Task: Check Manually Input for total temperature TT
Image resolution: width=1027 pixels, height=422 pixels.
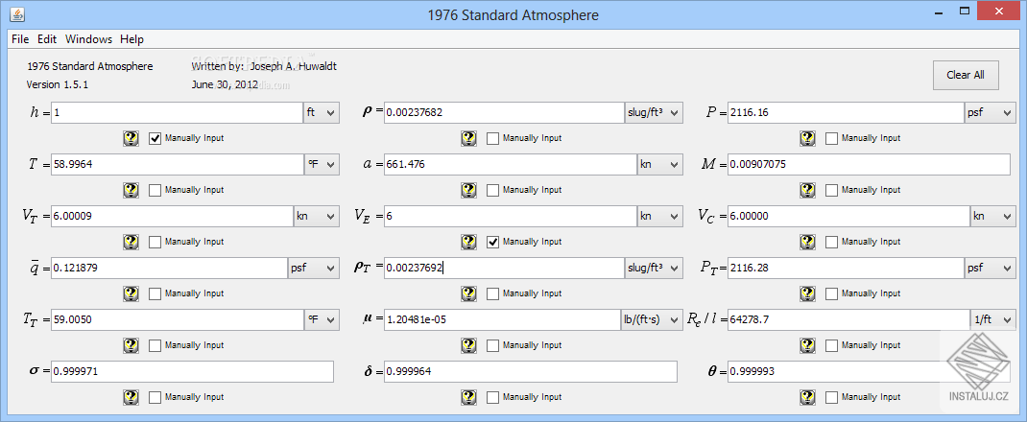Action: (155, 345)
